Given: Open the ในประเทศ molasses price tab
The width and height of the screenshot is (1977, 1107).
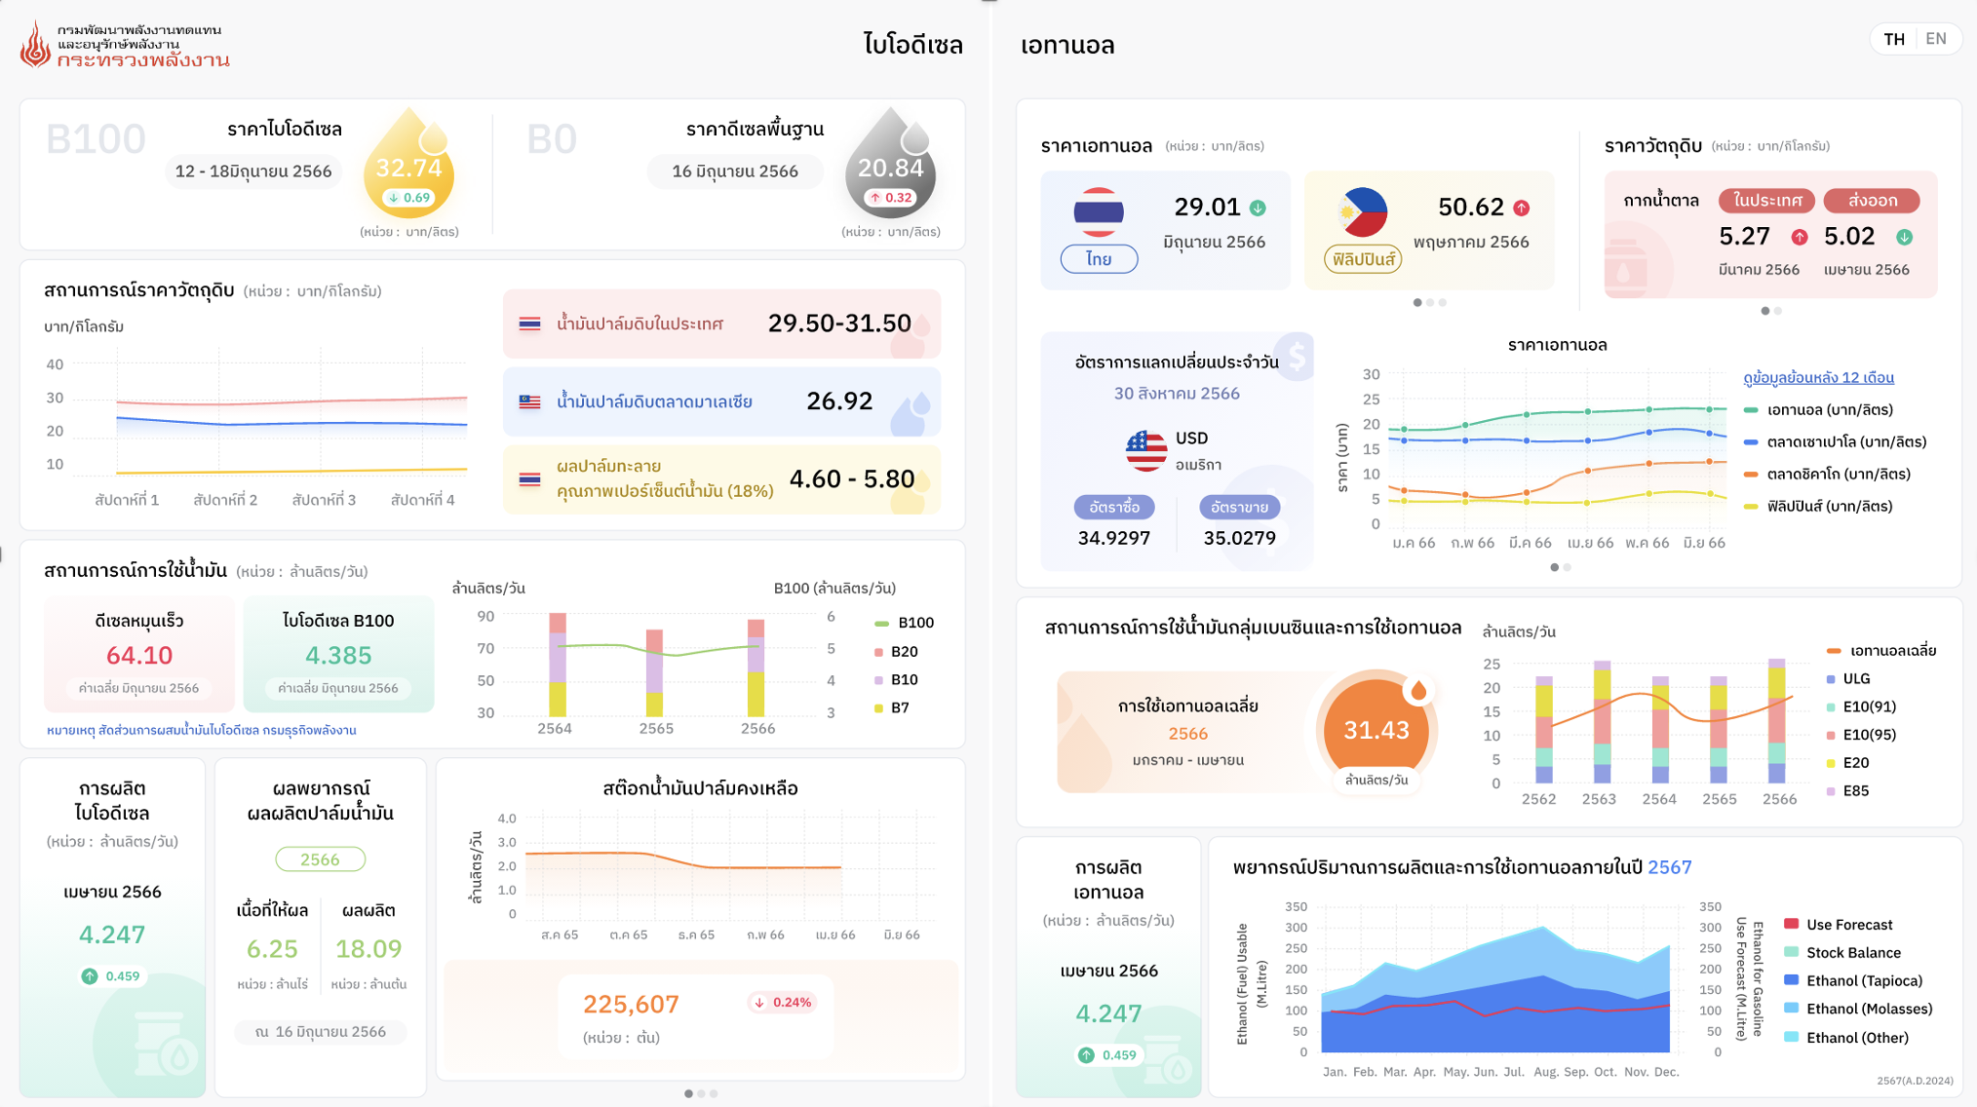Looking at the screenshot, I should [1766, 201].
